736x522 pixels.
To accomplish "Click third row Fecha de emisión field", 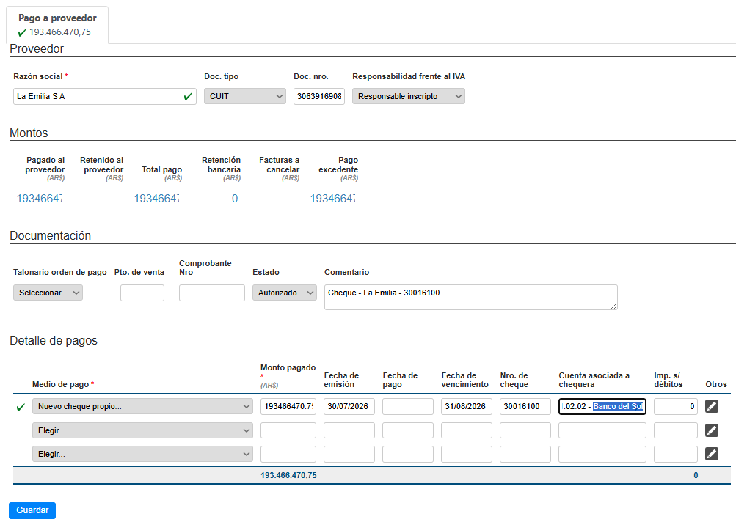I will (x=349, y=454).
